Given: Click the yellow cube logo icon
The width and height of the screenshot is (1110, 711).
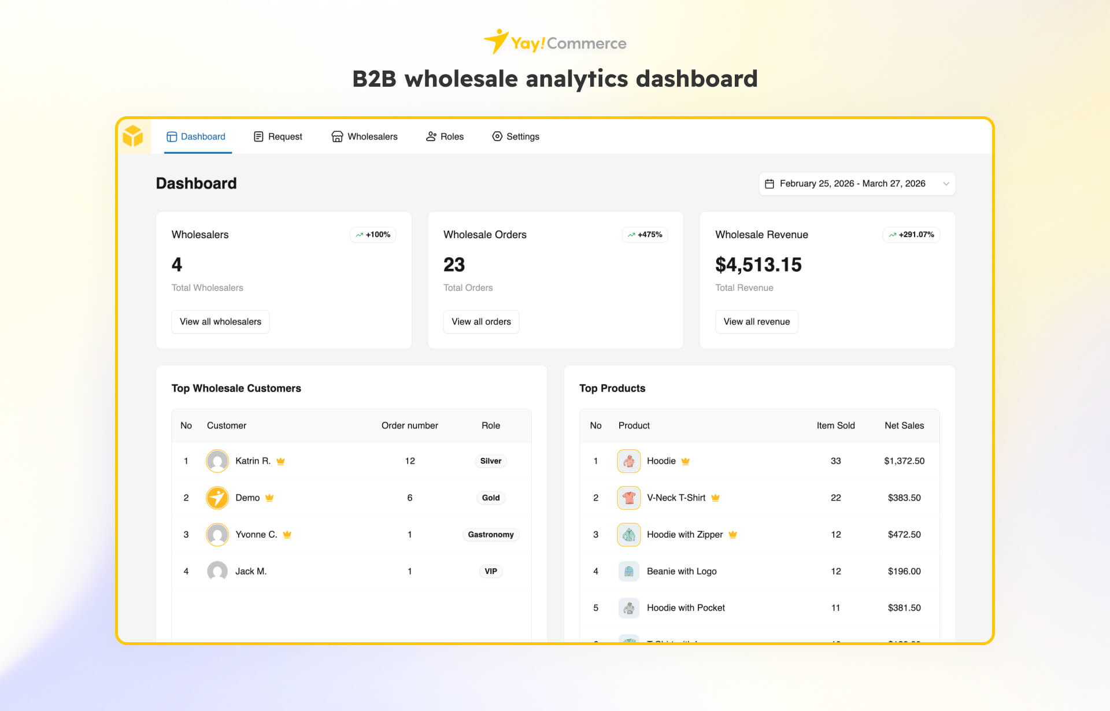Looking at the screenshot, I should tap(133, 136).
